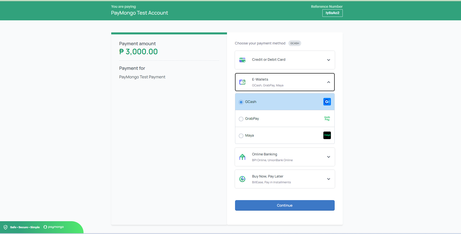
Task: Click the ₱ 3,000.00 amount
Action: click(x=138, y=51)
